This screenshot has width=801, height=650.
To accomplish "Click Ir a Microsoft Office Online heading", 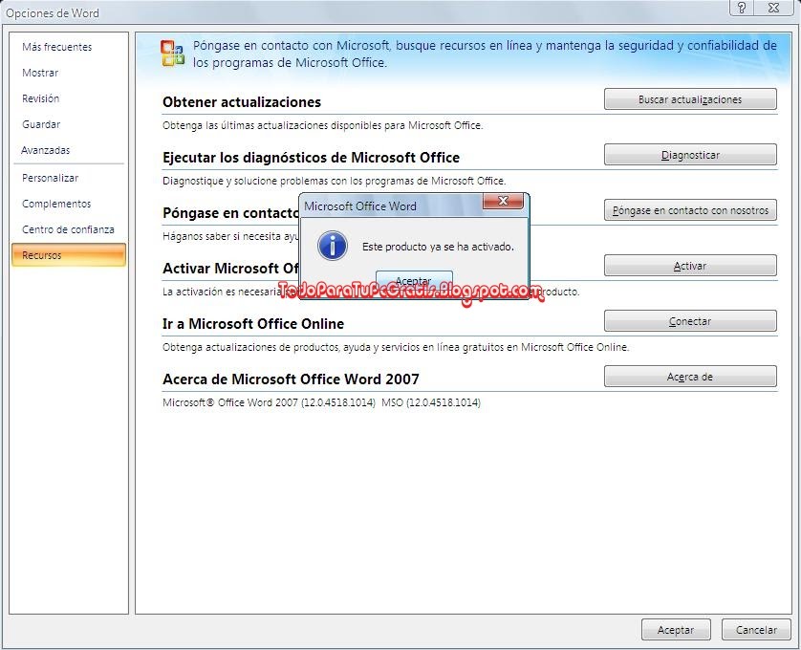I will 253,324.
